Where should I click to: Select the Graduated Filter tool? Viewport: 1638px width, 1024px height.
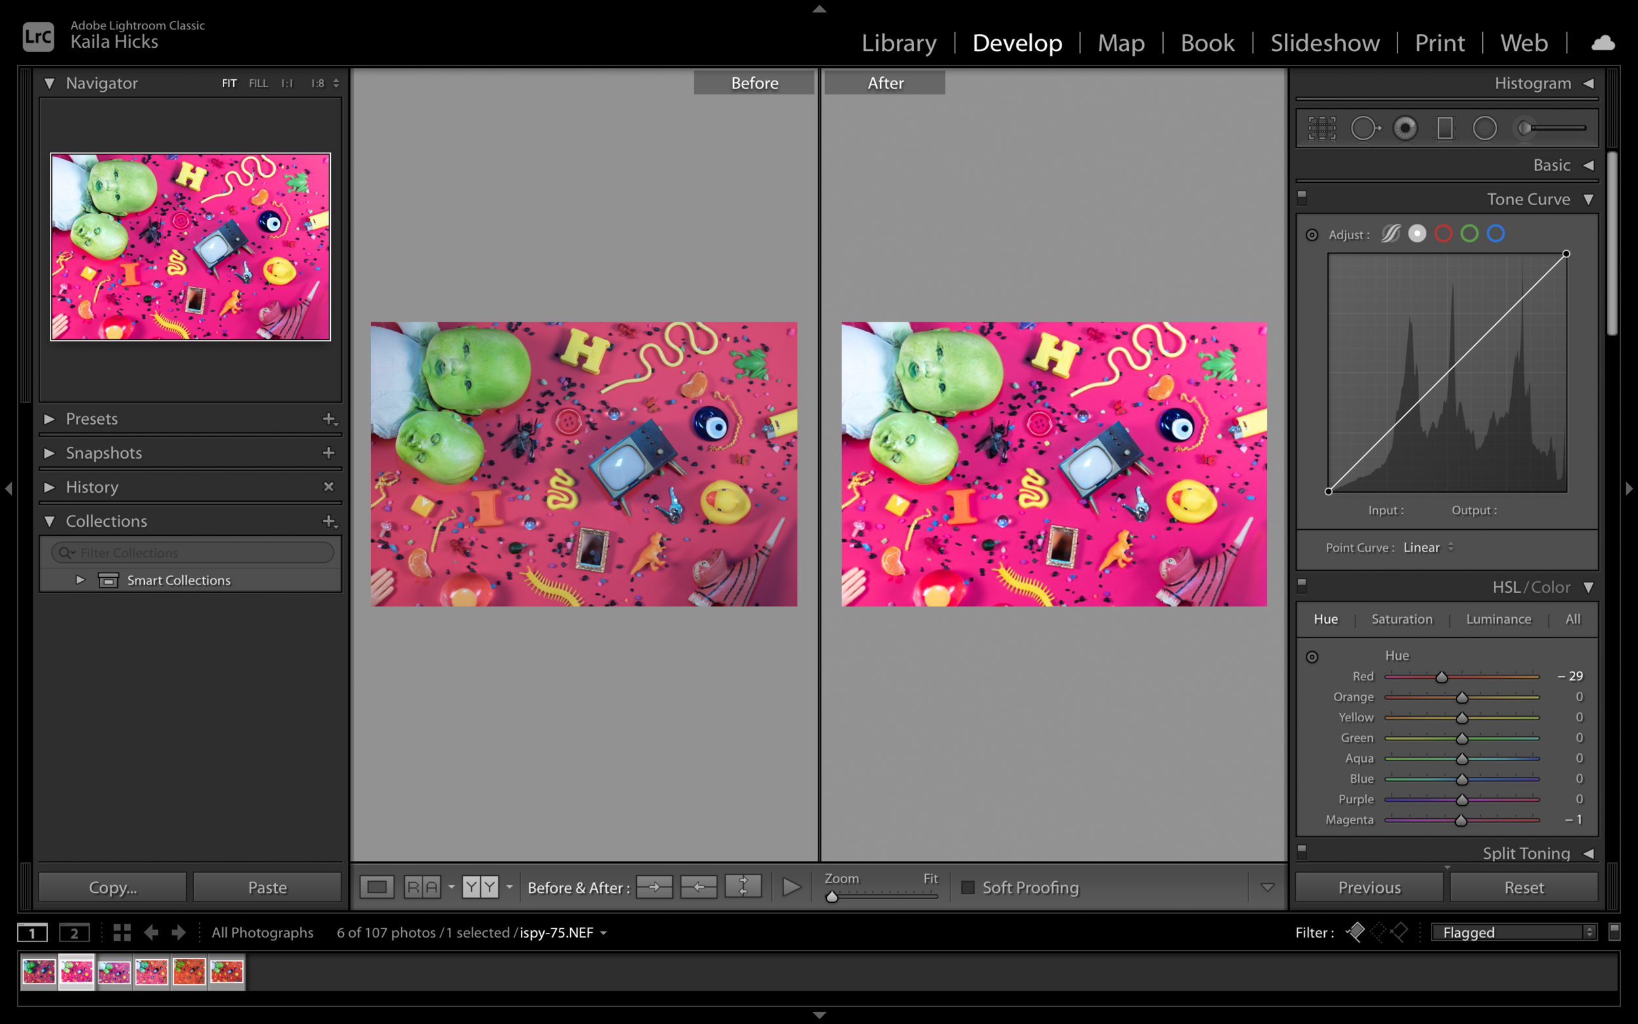pyautogui.click(x=1445, y=128)
